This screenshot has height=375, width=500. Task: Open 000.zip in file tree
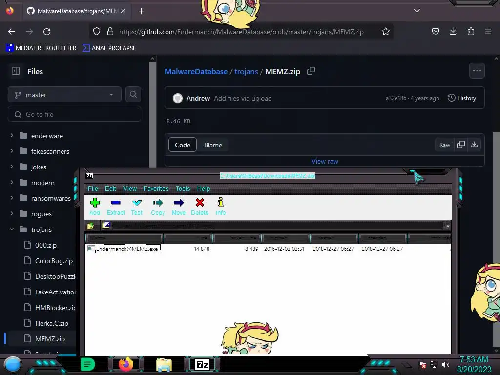pyautogui.click(x=45, y=245)
